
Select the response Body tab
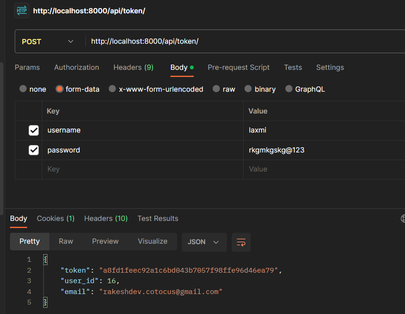click(x=19, y=219)
